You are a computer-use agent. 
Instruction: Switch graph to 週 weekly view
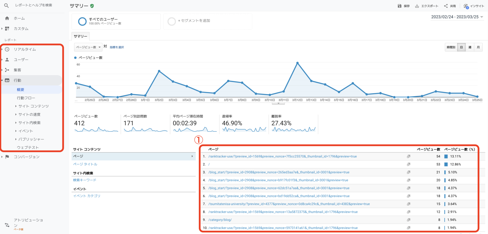(x=470, y=47)
